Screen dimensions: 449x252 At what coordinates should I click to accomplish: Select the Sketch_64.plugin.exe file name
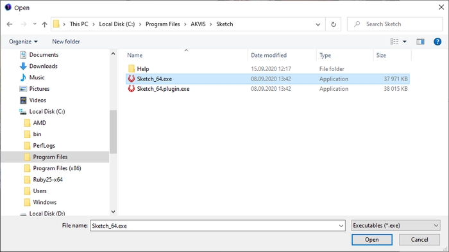pos(163,89)
